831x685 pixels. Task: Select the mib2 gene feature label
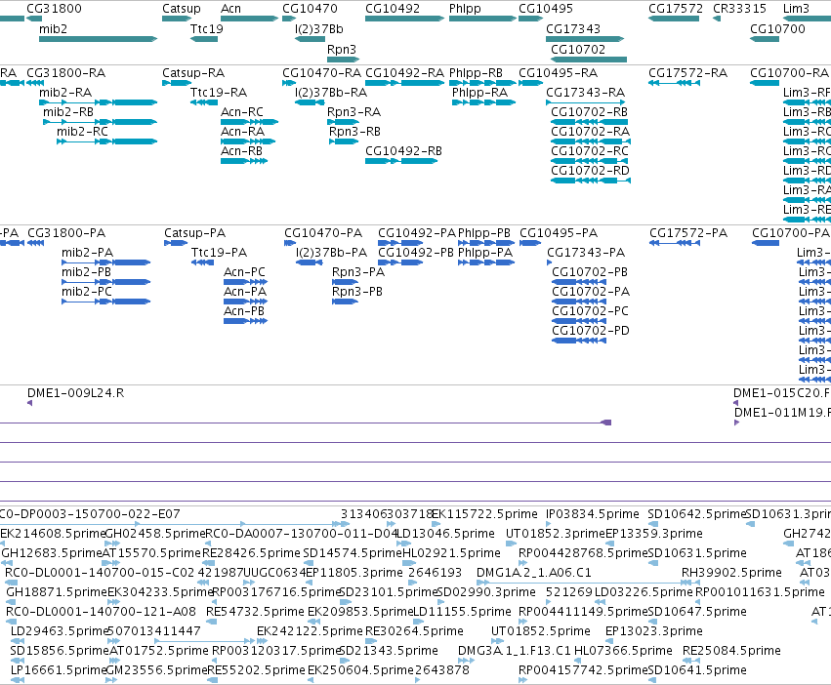(53, 29)
